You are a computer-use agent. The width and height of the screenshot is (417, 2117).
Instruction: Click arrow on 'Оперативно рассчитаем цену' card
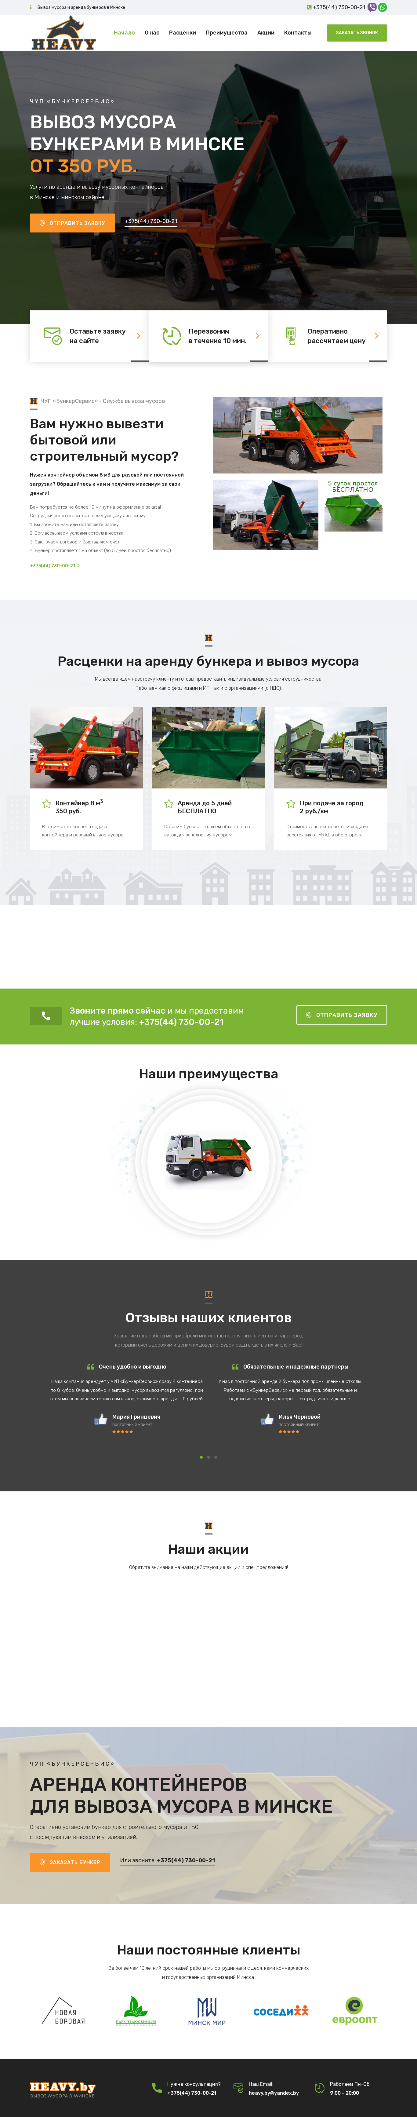click(x=377, y=335)
